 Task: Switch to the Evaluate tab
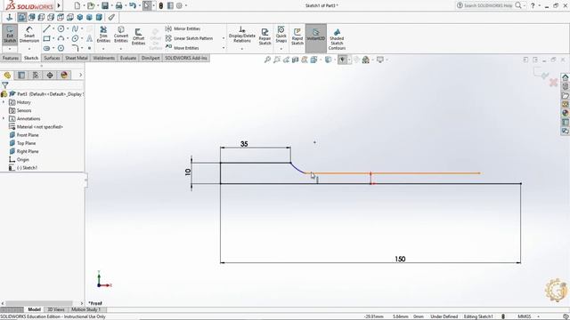128,58
